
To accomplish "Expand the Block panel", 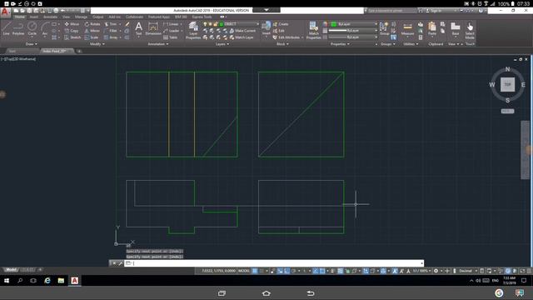I will [282, 44].
